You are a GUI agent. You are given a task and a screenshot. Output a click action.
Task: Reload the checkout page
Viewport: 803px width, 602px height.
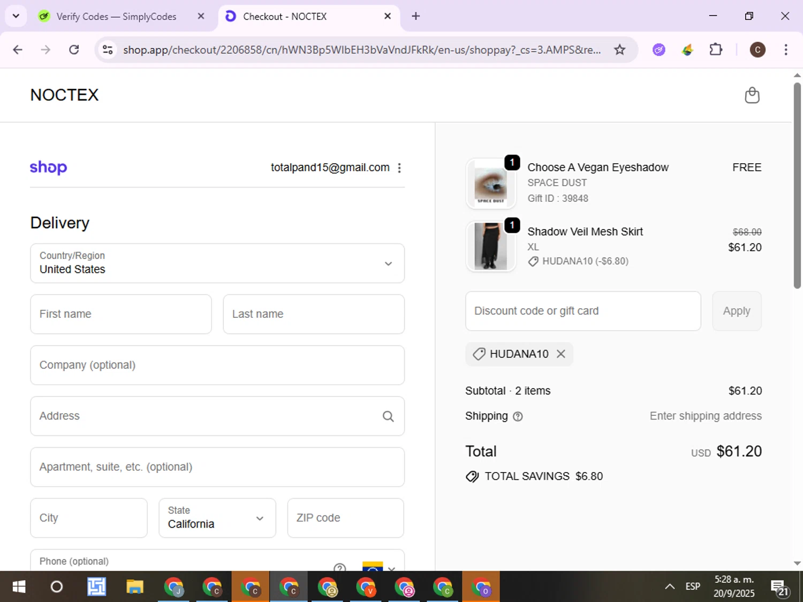click(74, 50)
